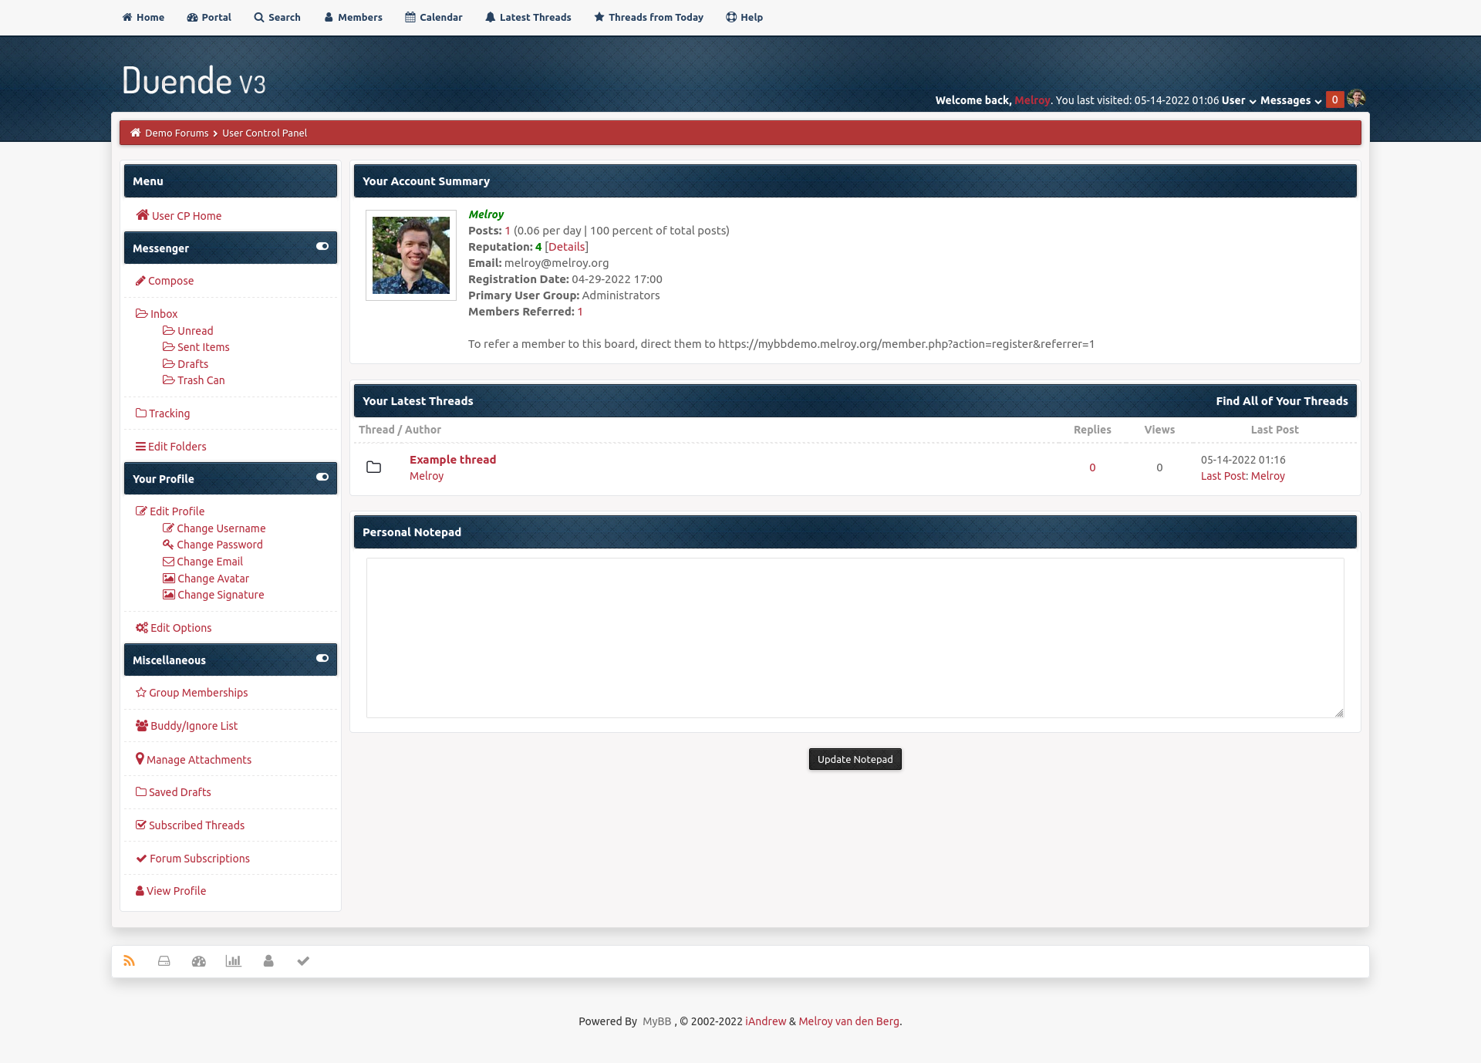Viewport: 1481px width, 1063px height.
Task: Toggle the Your Profile section collapse
Action: click(x=322, y=478)
